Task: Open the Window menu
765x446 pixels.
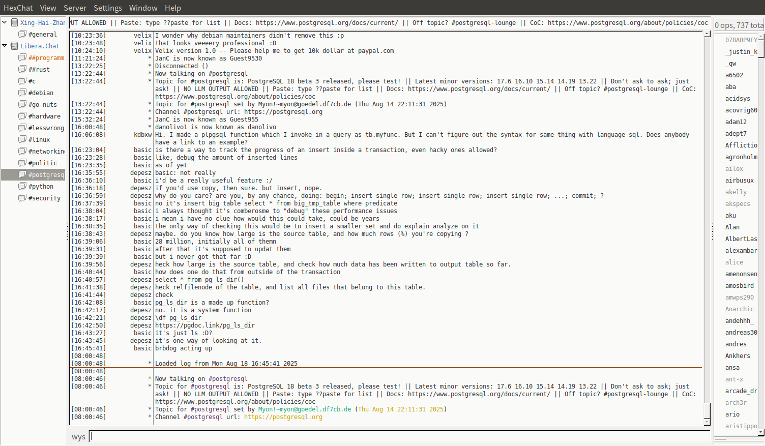Action: click(143, 8)
